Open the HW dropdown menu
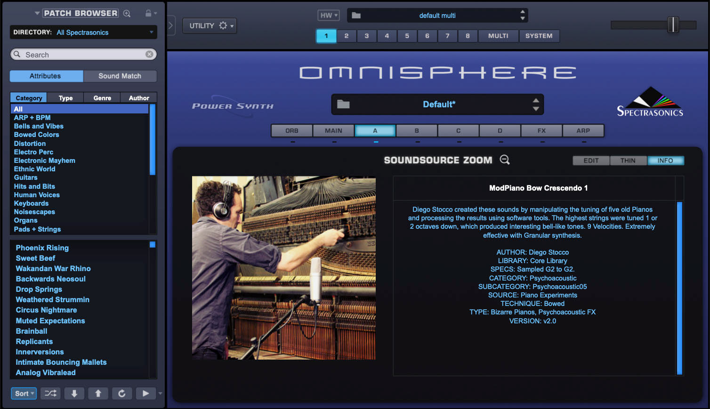 point(329,16)
